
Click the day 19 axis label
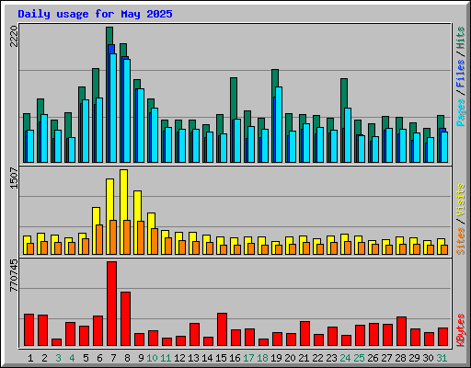(x=276, y=358)
